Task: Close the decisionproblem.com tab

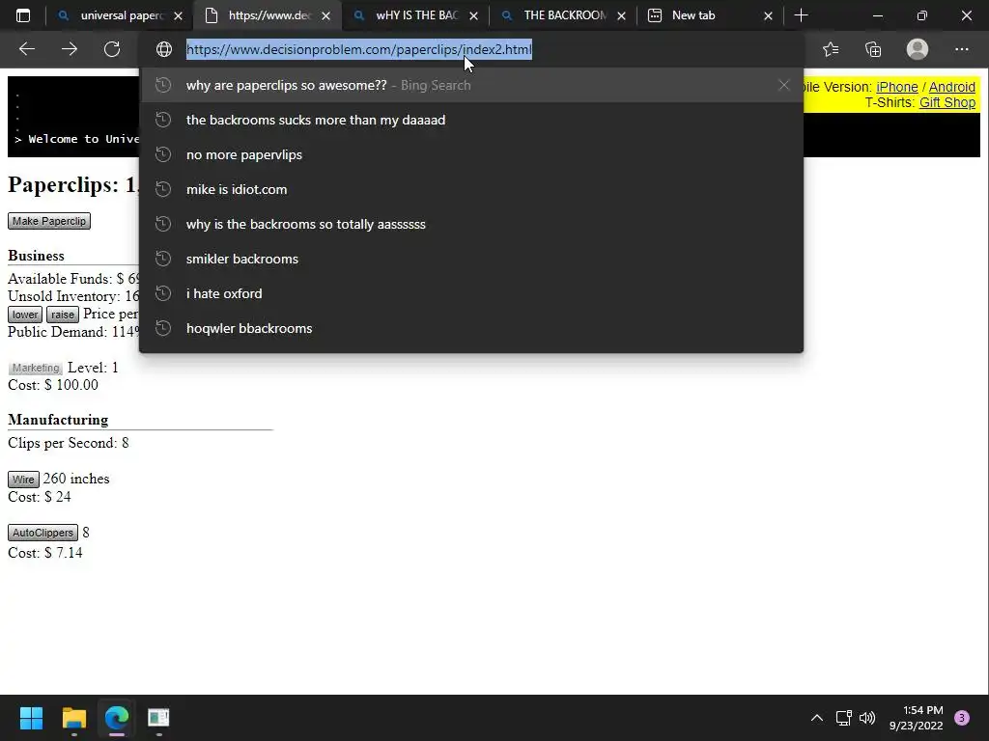Action: (326, 16)
